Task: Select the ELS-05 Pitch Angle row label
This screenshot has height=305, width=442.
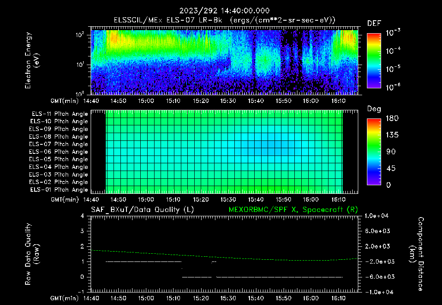Action: click(x=58, y=159)
